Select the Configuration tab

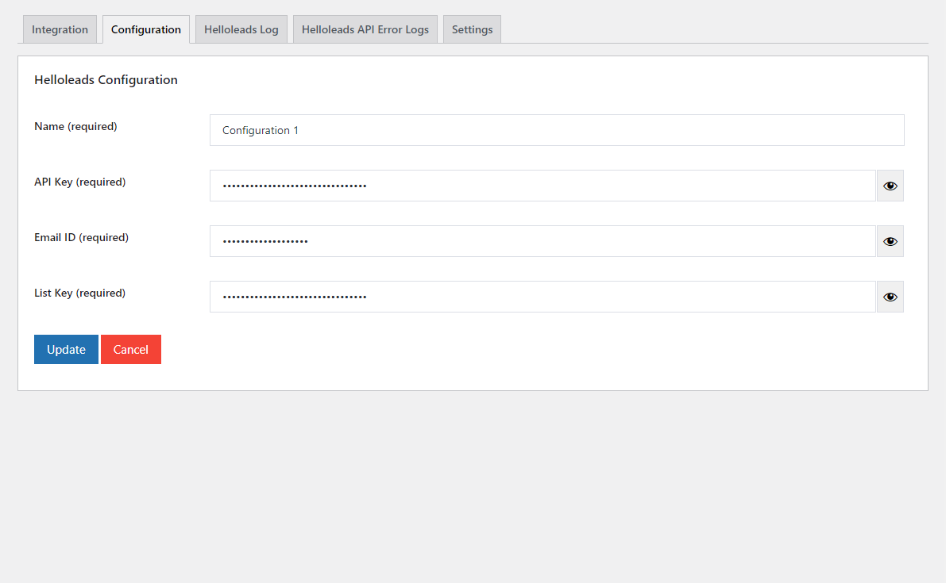146,29
